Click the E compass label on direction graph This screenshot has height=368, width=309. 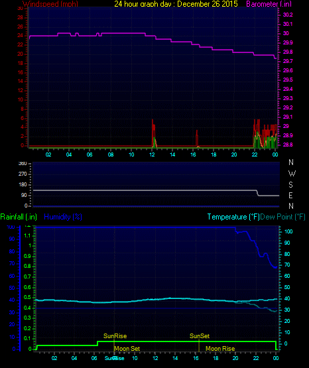(x=290, y=195)
